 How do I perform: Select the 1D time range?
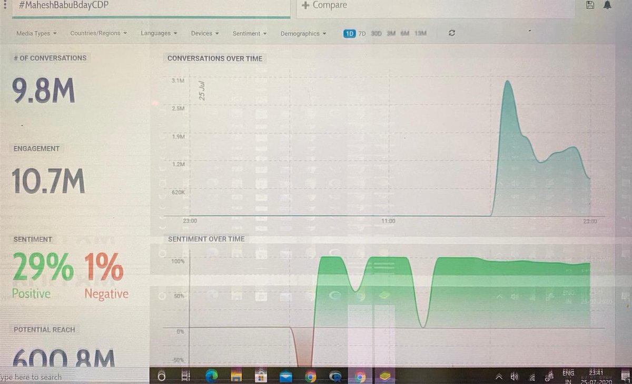click(x=349, y=33)
